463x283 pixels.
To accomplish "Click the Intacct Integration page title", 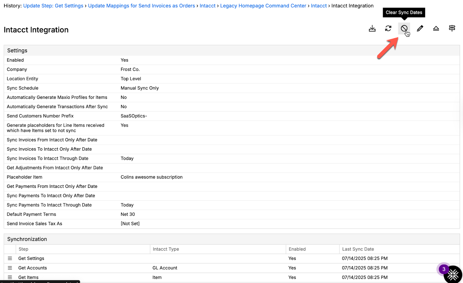I will pyautogui.click(x=36, y=30).
